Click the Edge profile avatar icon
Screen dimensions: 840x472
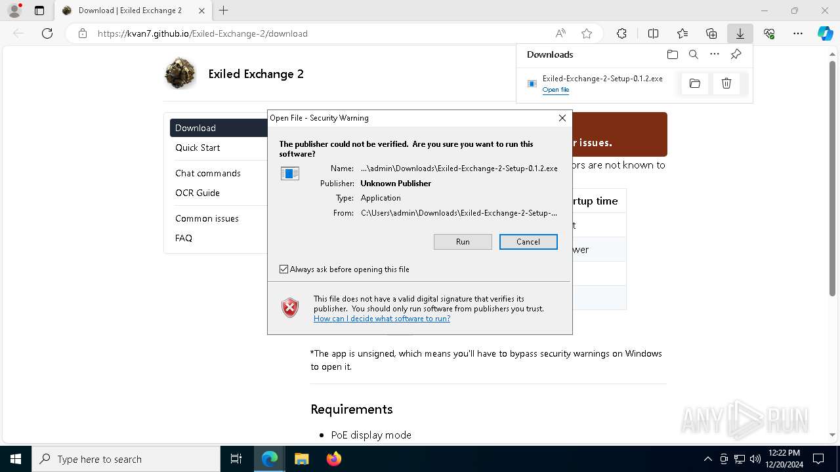point(14,10)
